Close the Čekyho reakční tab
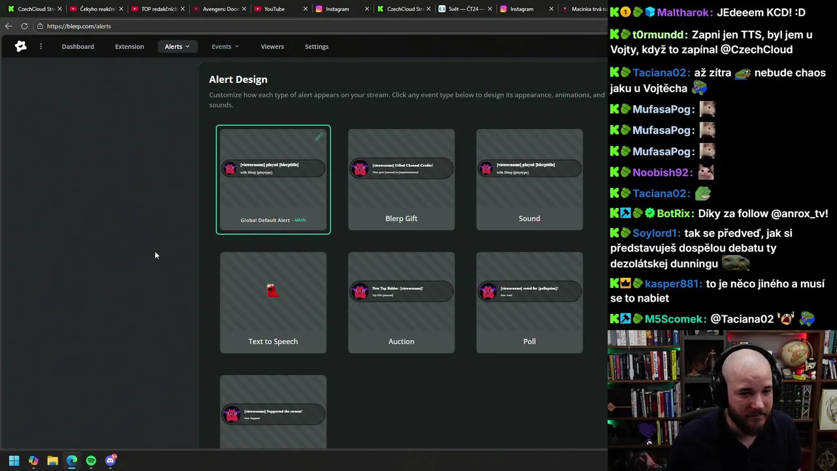Image resolution: width=837 pixels, height=471 pixels. 121,9
